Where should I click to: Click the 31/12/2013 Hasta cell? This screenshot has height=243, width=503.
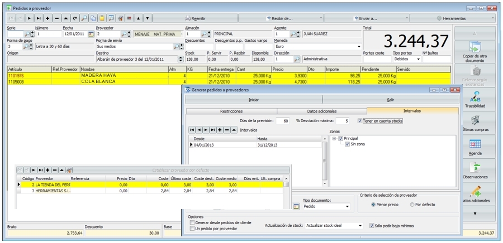point(289,145)
